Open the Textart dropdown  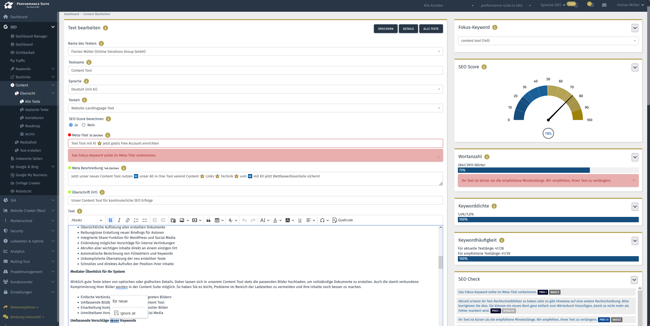[255, 108]
